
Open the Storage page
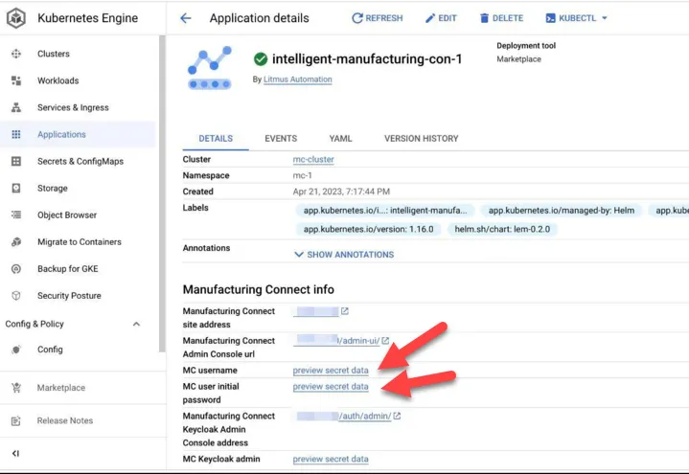(x=53, y=188)
